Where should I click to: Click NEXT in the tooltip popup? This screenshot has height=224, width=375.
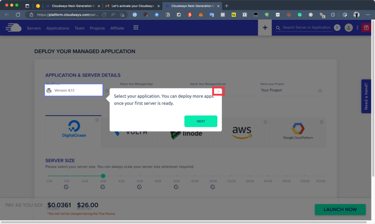click(201, 121)
